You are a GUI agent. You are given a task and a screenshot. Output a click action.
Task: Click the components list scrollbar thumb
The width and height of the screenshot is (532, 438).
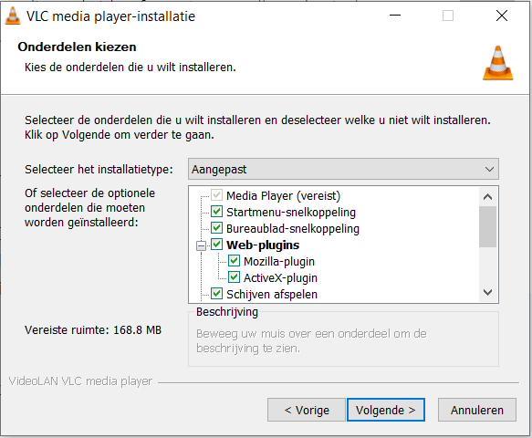(x=487, y=226)
